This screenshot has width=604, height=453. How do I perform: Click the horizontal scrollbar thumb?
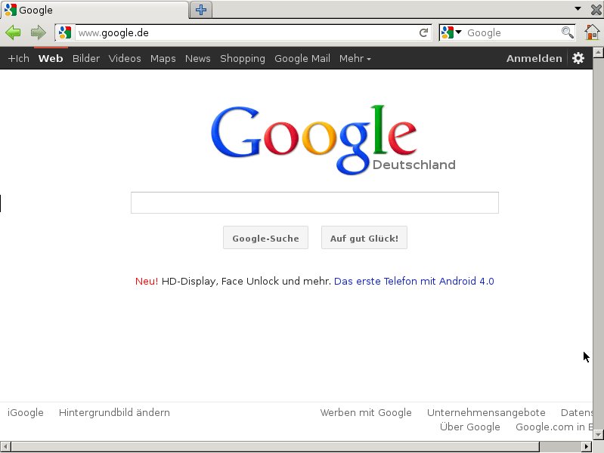click(x=275, y=447)
